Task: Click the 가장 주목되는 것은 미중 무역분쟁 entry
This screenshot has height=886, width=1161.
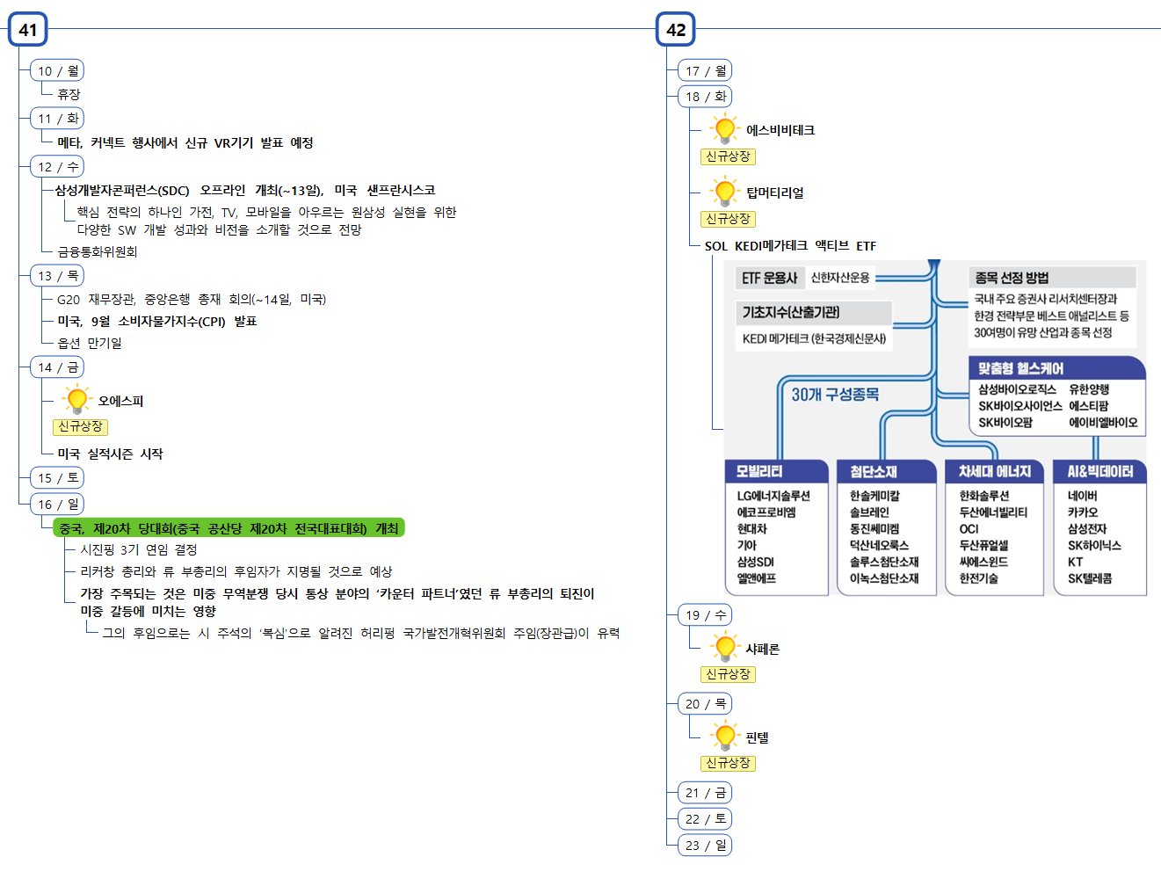Action: (337, 602)
